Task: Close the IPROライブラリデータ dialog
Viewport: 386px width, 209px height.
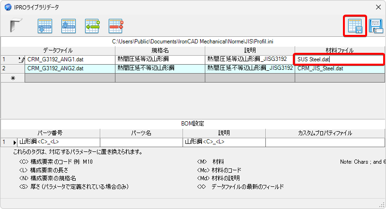Action: (378, 7)
